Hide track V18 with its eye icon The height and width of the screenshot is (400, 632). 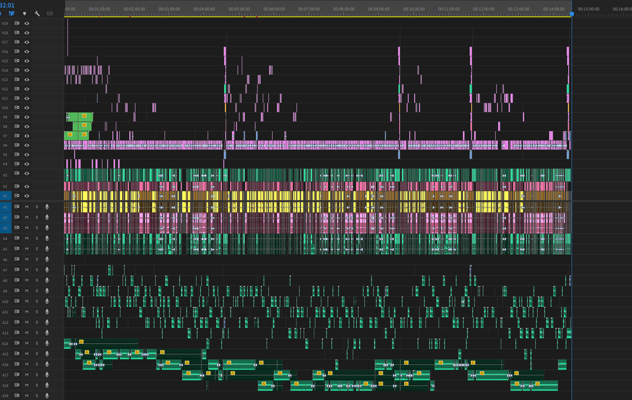[27, 33]
